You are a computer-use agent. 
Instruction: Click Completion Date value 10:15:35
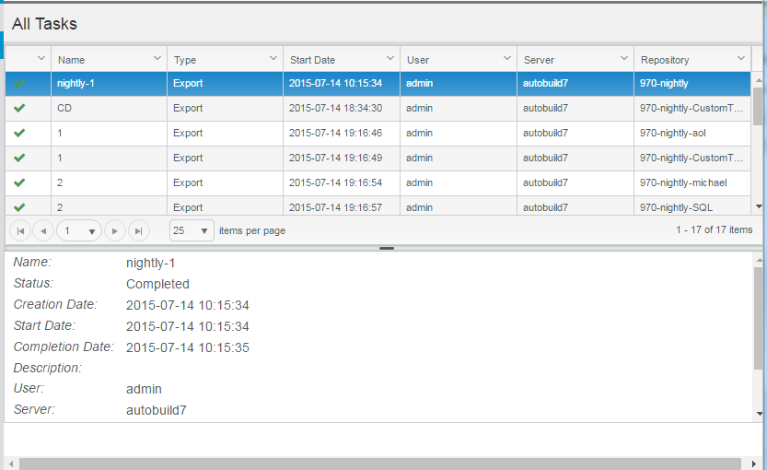(187, 347)
